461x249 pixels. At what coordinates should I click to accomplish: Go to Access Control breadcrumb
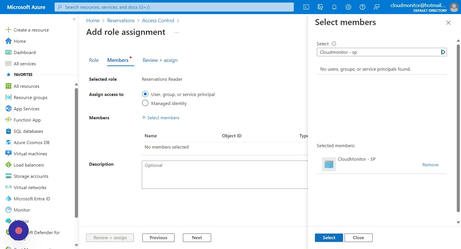[x=158, y=21]
